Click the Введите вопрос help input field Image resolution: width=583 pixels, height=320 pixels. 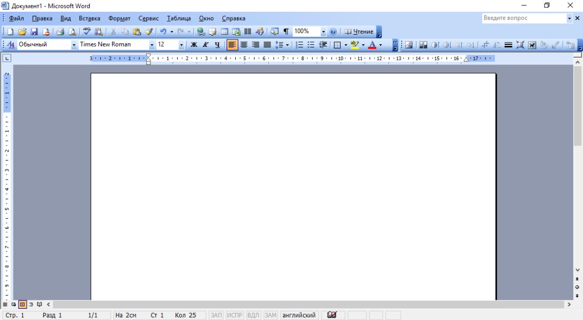[x=523, y=18]
